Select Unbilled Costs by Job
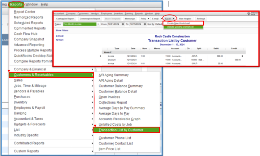The image size is (260, 156). tap(115, 125)
